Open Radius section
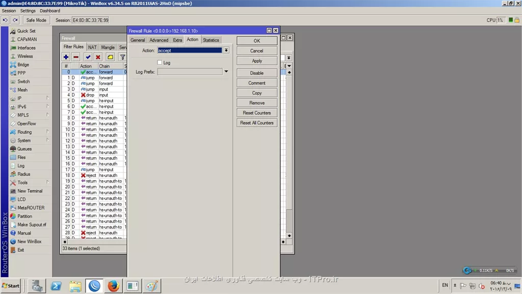This screenshot has width=522, height=294. [x=23, y=174]
